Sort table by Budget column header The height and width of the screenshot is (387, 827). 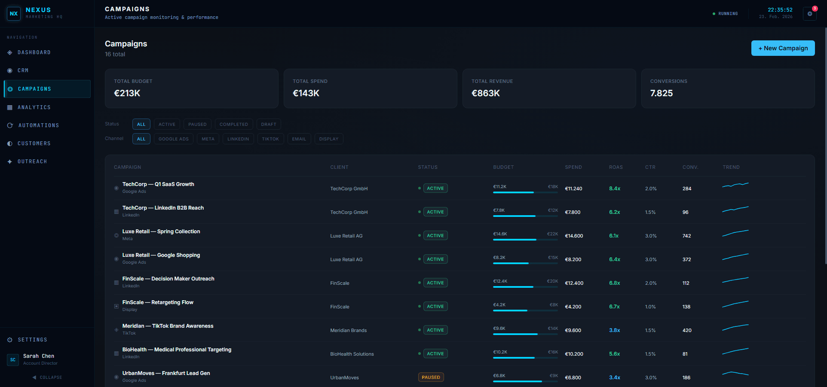503,167
